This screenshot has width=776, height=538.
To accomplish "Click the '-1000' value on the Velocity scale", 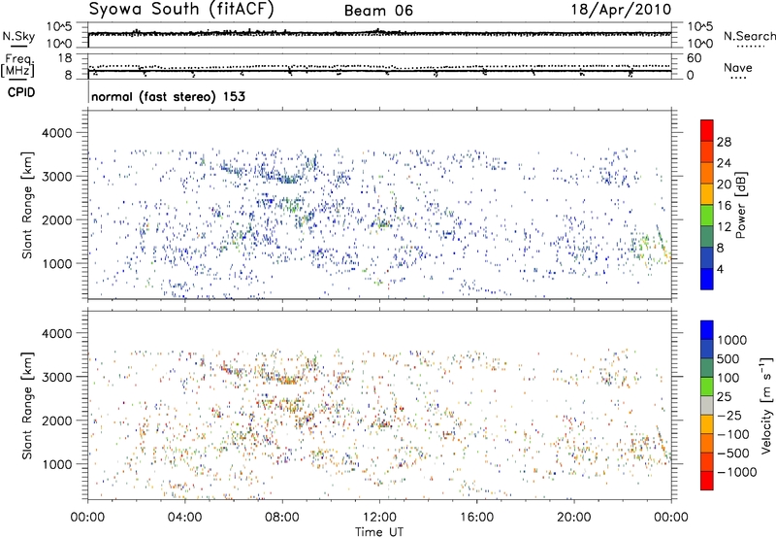I will pyautogui.click(x=737, y=472).
